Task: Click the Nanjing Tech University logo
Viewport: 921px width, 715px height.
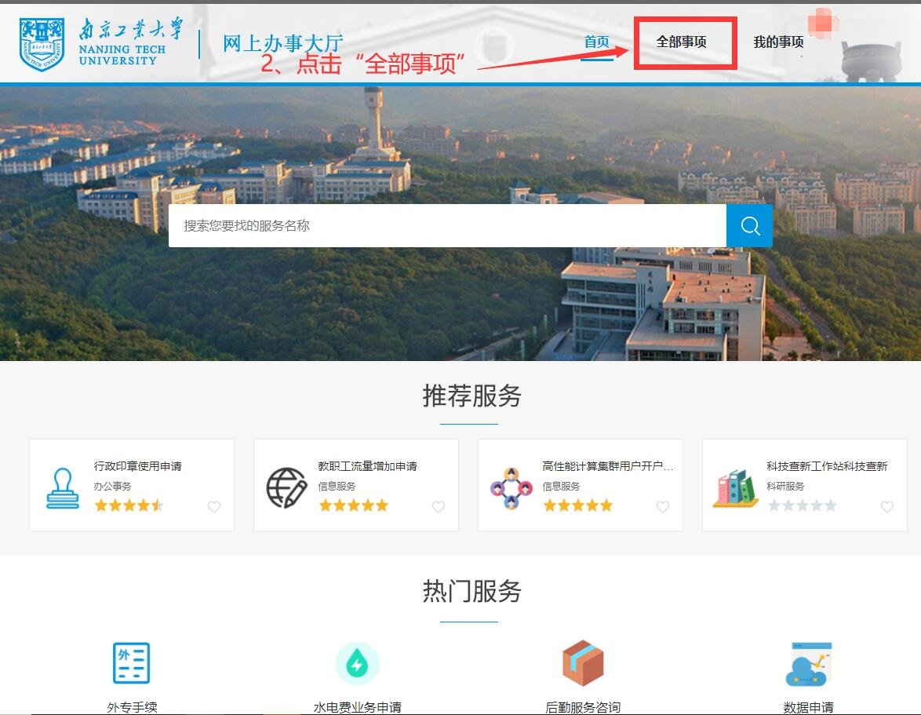Action: click(x=42, y=44)
